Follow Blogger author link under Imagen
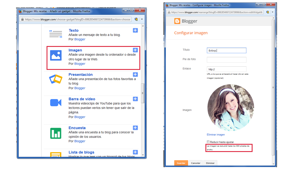This screenshot has width=293, height=175. [80, 63]
